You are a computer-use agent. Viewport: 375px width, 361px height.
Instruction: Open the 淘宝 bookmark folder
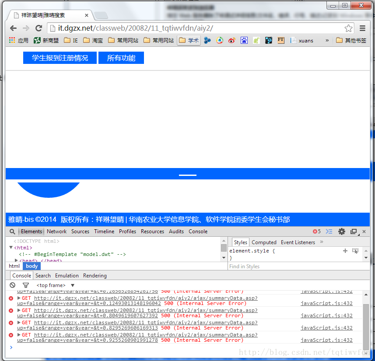tap(93, 40)
